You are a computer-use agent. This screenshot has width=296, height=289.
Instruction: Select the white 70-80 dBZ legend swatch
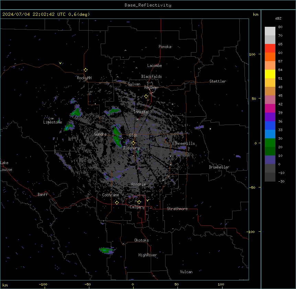pyautogui.click(x=270, y=31)
